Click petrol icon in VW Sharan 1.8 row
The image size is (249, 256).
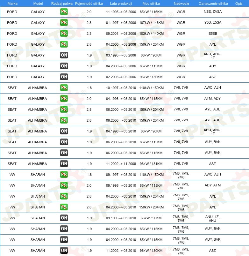(x=64, y=175)
